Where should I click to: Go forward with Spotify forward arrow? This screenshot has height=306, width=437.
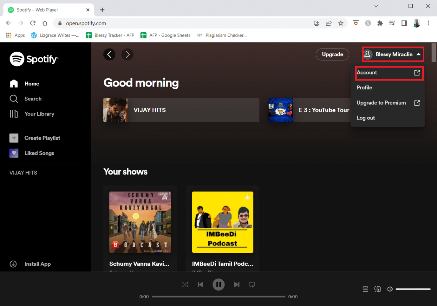tap(127, 55)
